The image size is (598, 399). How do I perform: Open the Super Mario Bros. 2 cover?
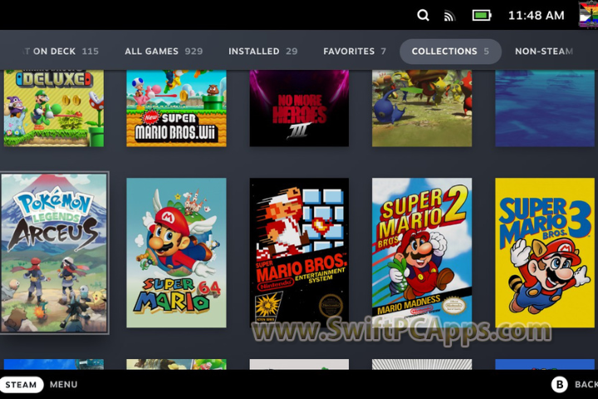pos(422,253)
